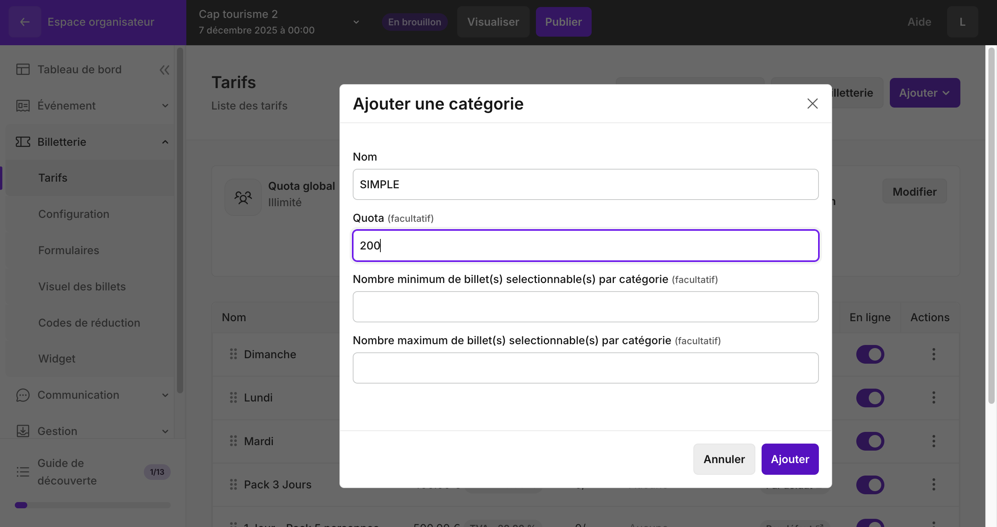
Task: Toggle the En ligne switch for Dimanche
Action: click(x=870, y=354)
